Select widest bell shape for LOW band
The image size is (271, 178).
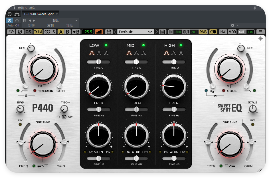92,53
